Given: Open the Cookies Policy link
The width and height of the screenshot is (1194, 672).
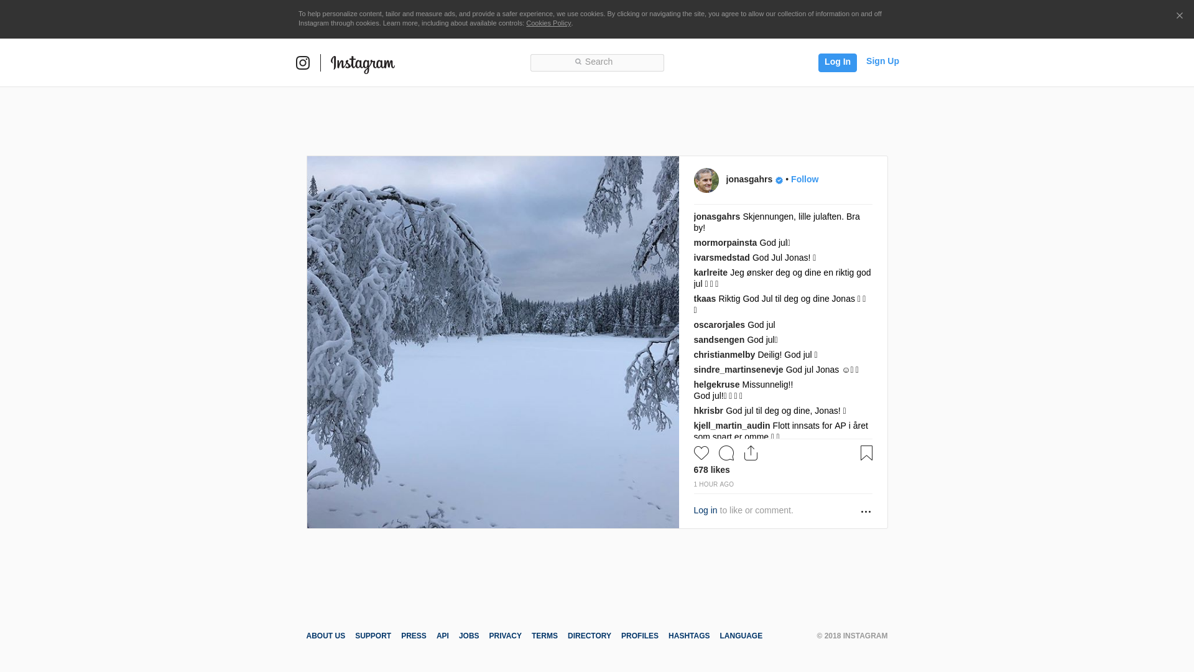Looking at the screenshot, I should (x=548, y=23).
